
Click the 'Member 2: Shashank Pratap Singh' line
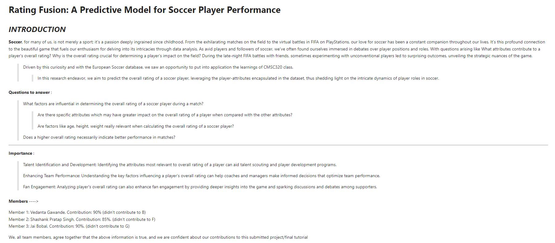pos(82,219)
